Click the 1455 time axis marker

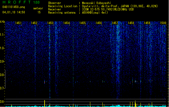point(82,23)
